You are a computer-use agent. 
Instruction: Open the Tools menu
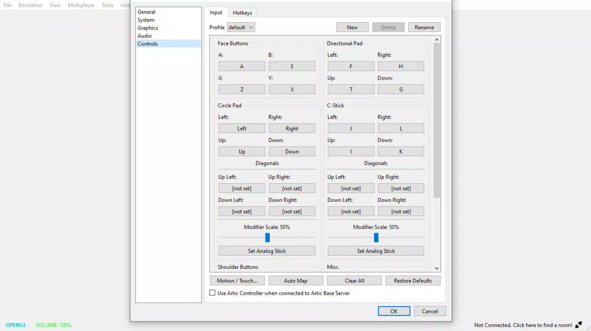click(108, 5)
